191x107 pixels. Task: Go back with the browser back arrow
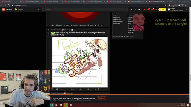pyautogui.click(x=2, y=5)
